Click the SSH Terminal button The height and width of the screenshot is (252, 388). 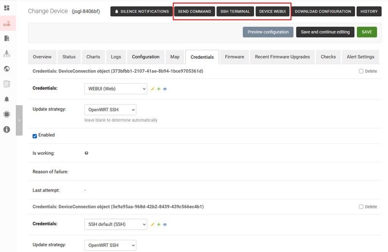[x=235, y=12]
